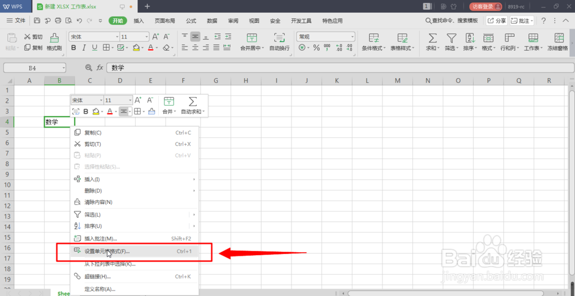Switch to the 公式 ribbon tab
575x296 pixels.
(191, 21)
